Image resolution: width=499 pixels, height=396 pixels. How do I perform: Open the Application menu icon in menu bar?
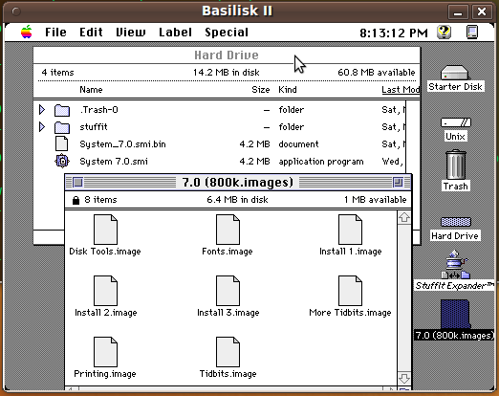pyautogui.click(x=472, y=32)
